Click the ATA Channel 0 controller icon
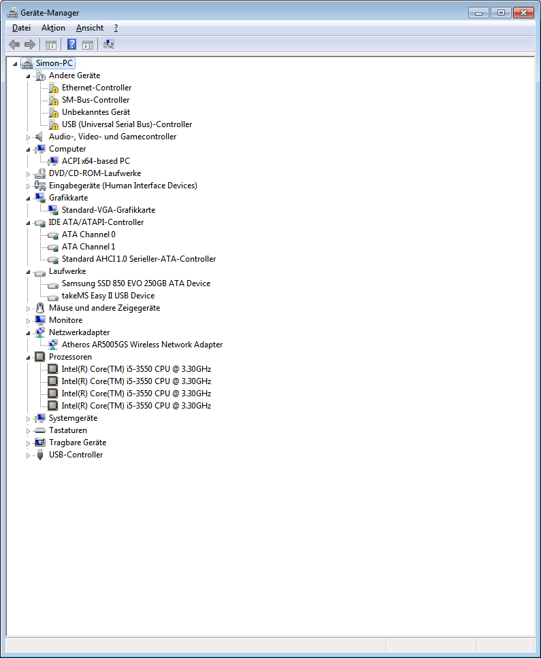541x658 pixels. pyautogui.click(x=53, y=235)
